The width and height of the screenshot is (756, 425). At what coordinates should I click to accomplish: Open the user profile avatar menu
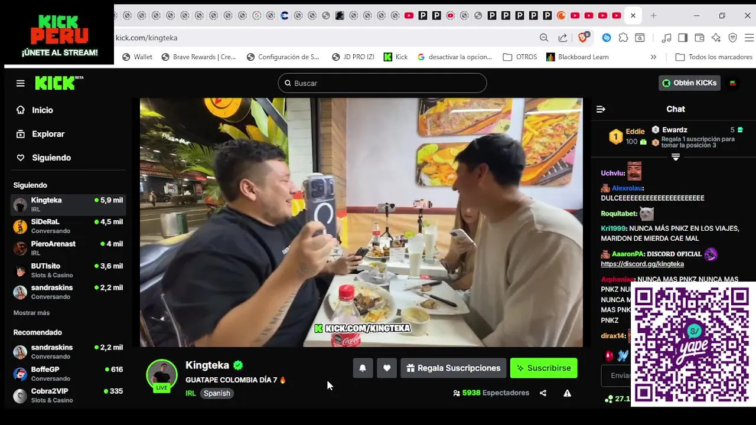click(x=733, y=83)
